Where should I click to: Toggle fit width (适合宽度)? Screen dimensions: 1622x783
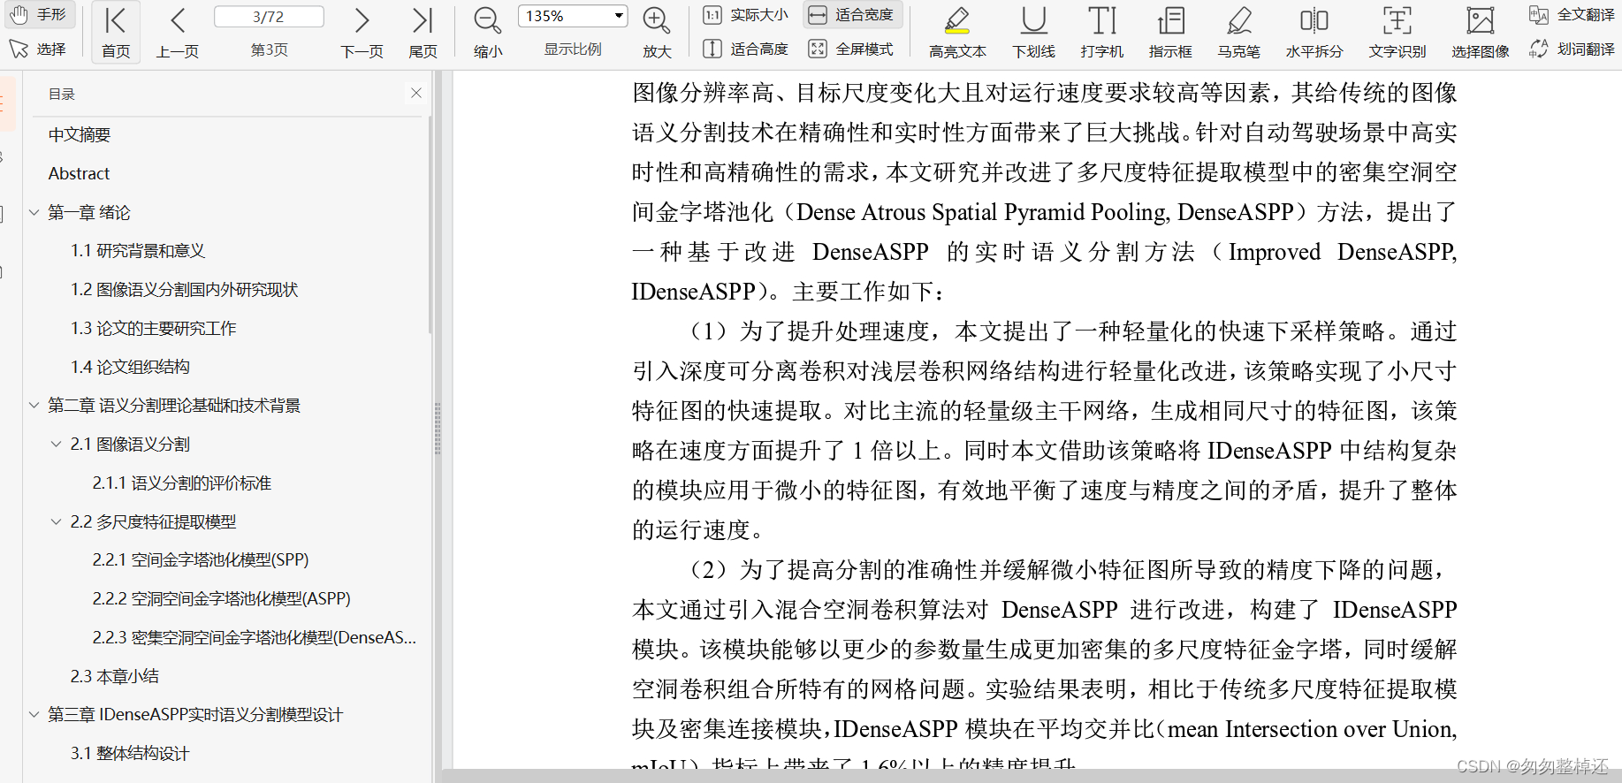pos(852,15)
